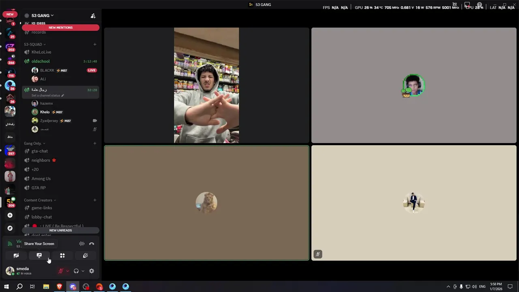
Task: Create channel in Content Creators category
Action: (95, 200)
